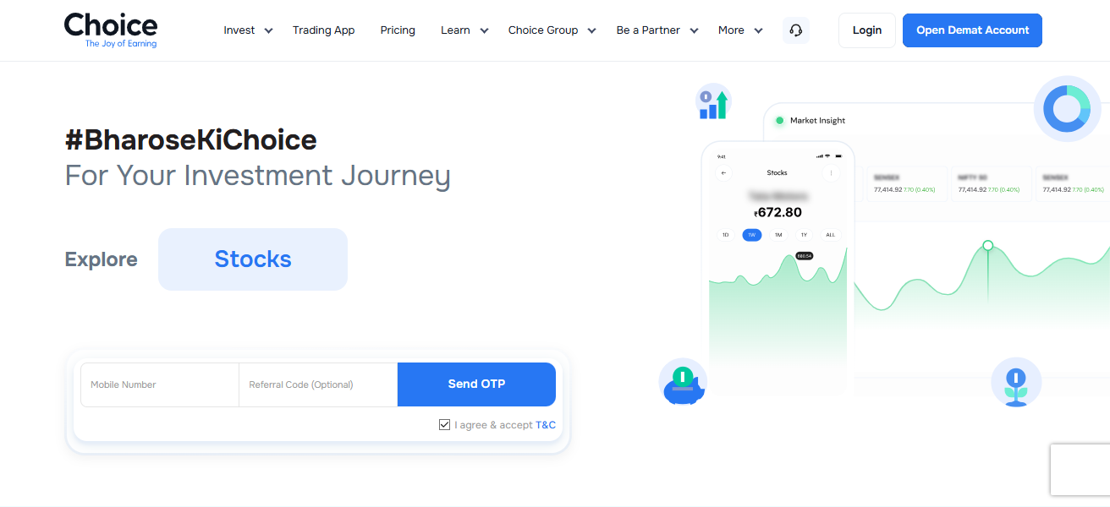This screenshot has width=1110, height=507.
Task: Click the bar chart growth icon
Action: point(713,103)
